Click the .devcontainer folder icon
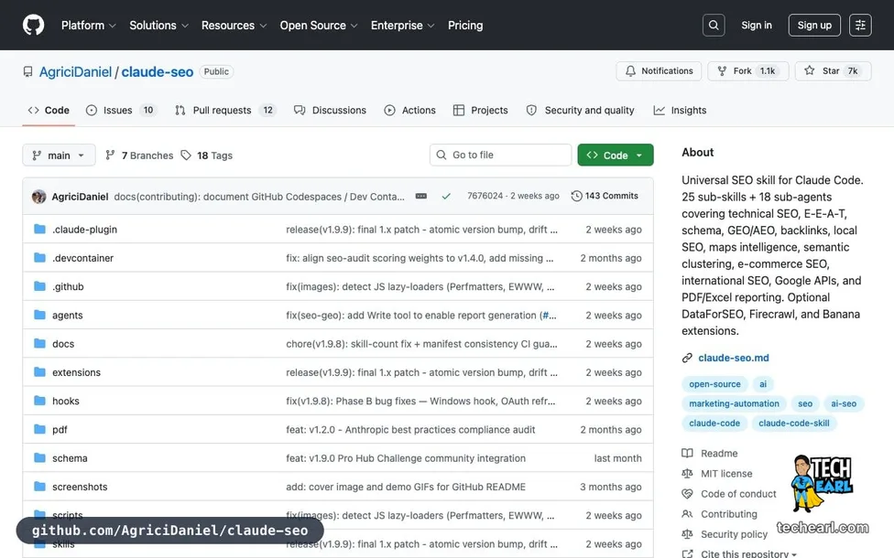 (x=39, y=257)
